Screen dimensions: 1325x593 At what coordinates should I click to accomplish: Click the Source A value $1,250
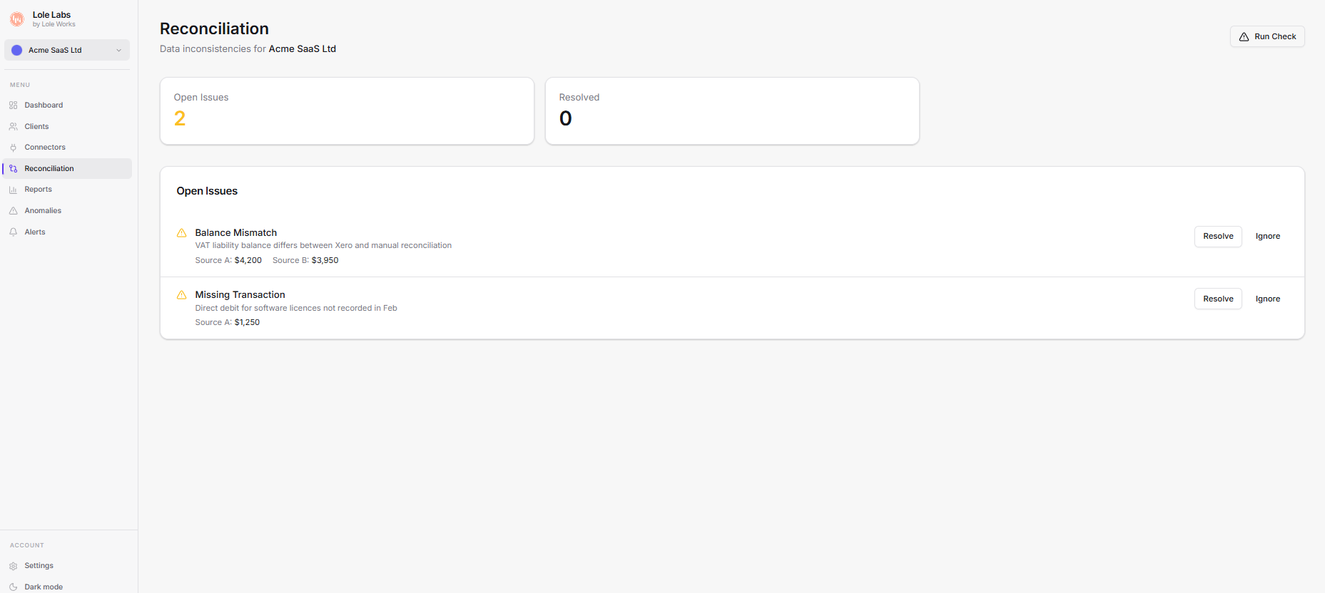[x=247, y=323]
